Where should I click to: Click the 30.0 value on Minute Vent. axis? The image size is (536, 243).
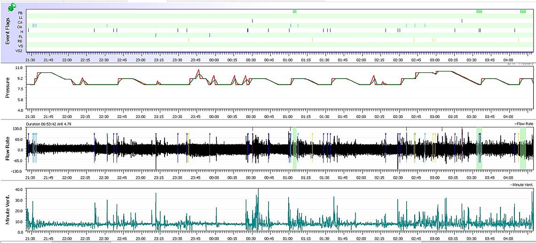click(19, 200)
